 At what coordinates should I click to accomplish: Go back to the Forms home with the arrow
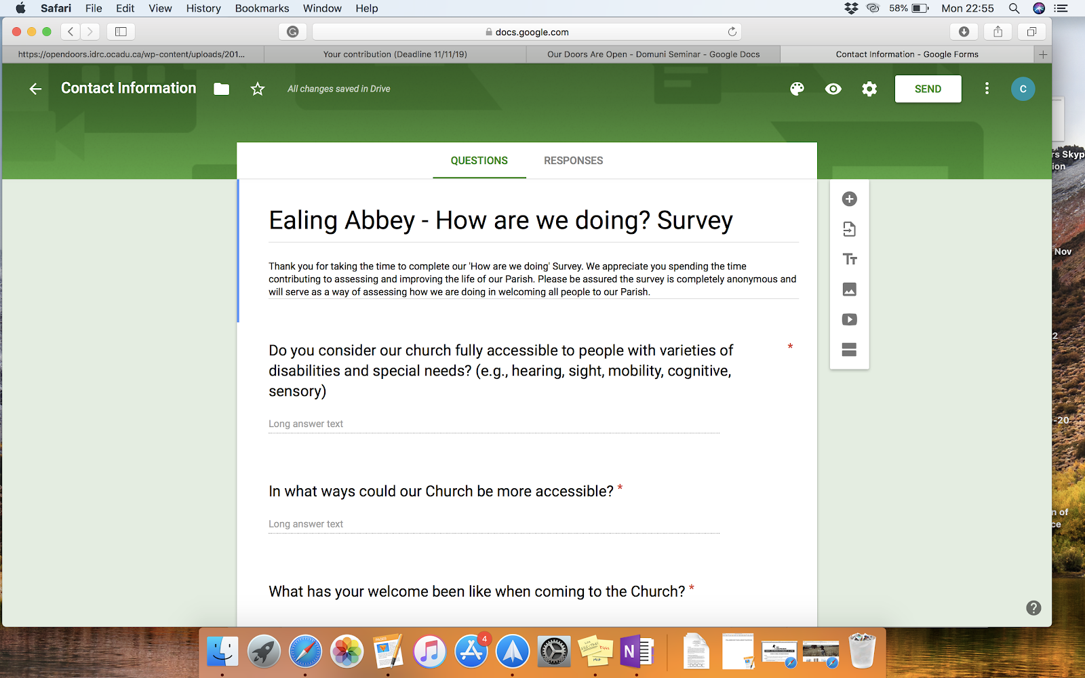click(35, 89)
